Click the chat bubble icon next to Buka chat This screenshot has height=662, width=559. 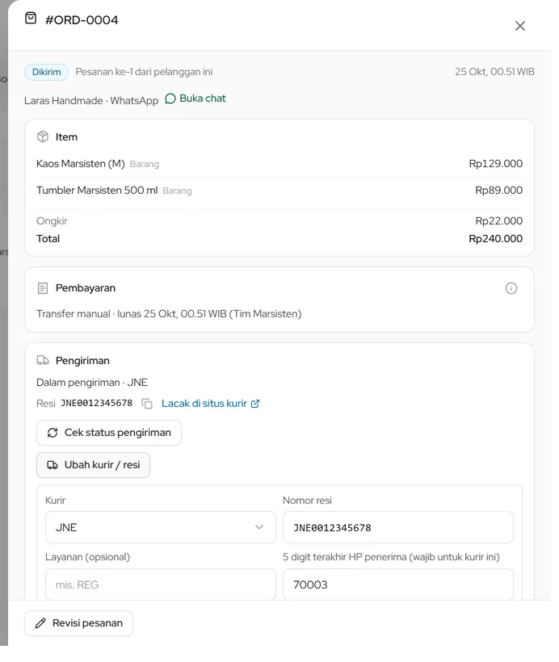tap(170, 98)
